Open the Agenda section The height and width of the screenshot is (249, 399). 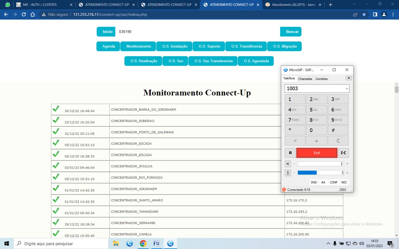click(x=108, y=46)
